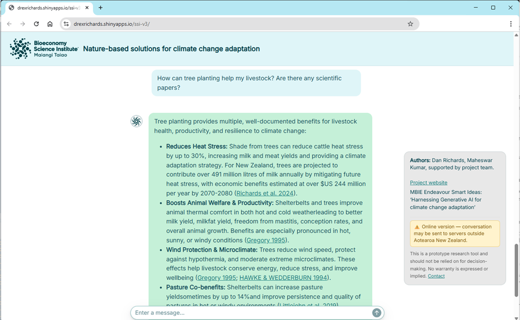
Task: Visit the Project website link
Action: pos(428,182)
